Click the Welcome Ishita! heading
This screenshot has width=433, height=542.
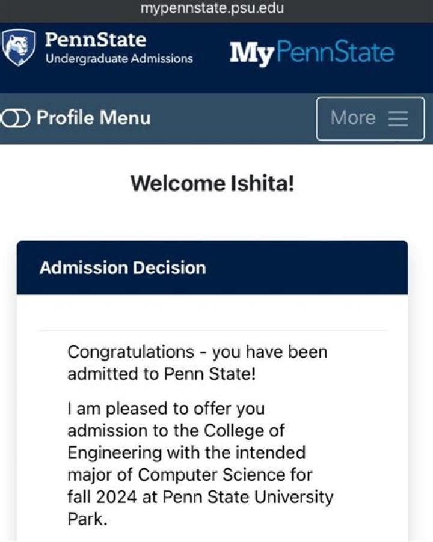(212, 183)
